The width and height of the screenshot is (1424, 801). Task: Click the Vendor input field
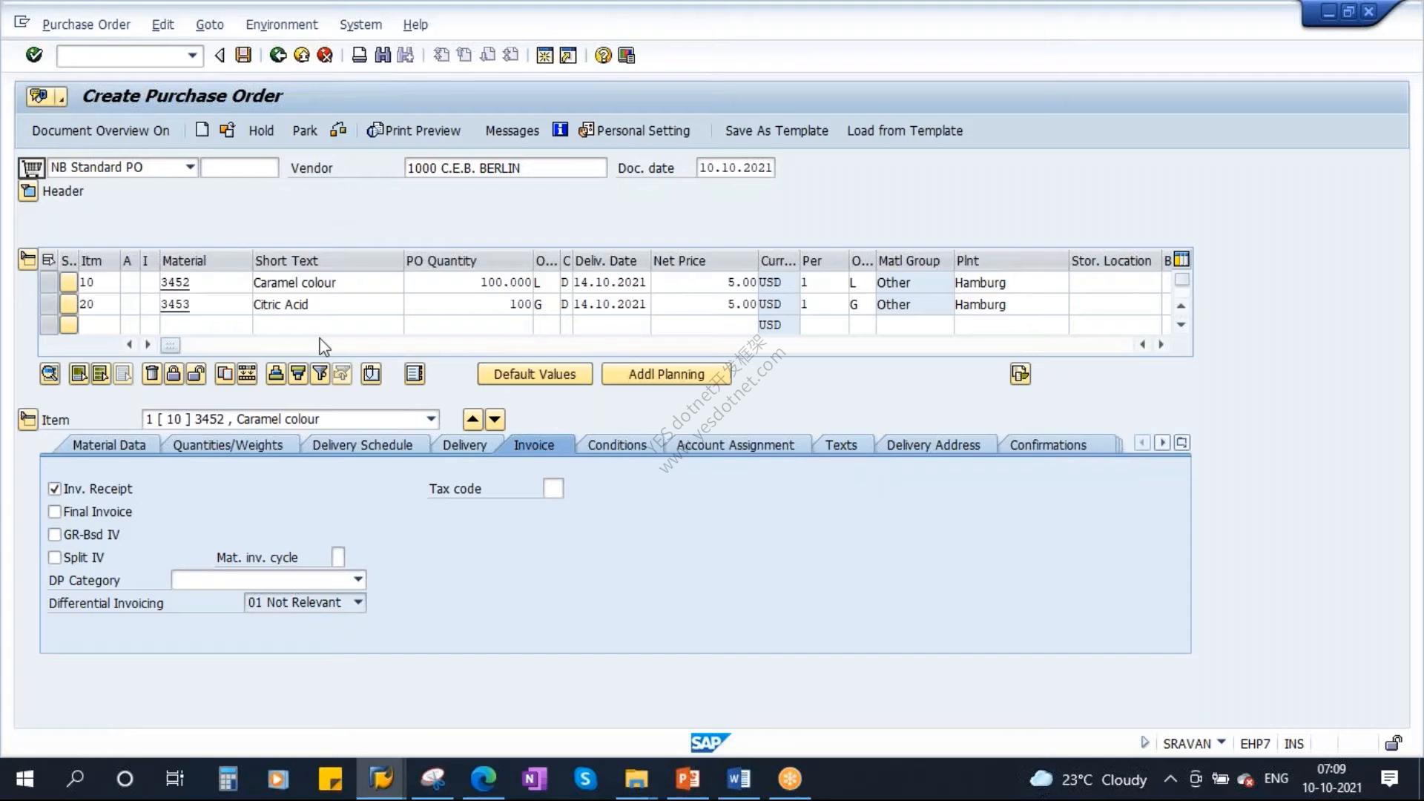(506, 168)
